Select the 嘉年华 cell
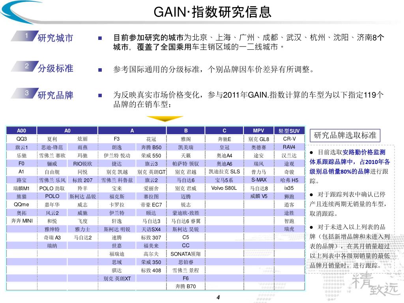 [52, 204]
